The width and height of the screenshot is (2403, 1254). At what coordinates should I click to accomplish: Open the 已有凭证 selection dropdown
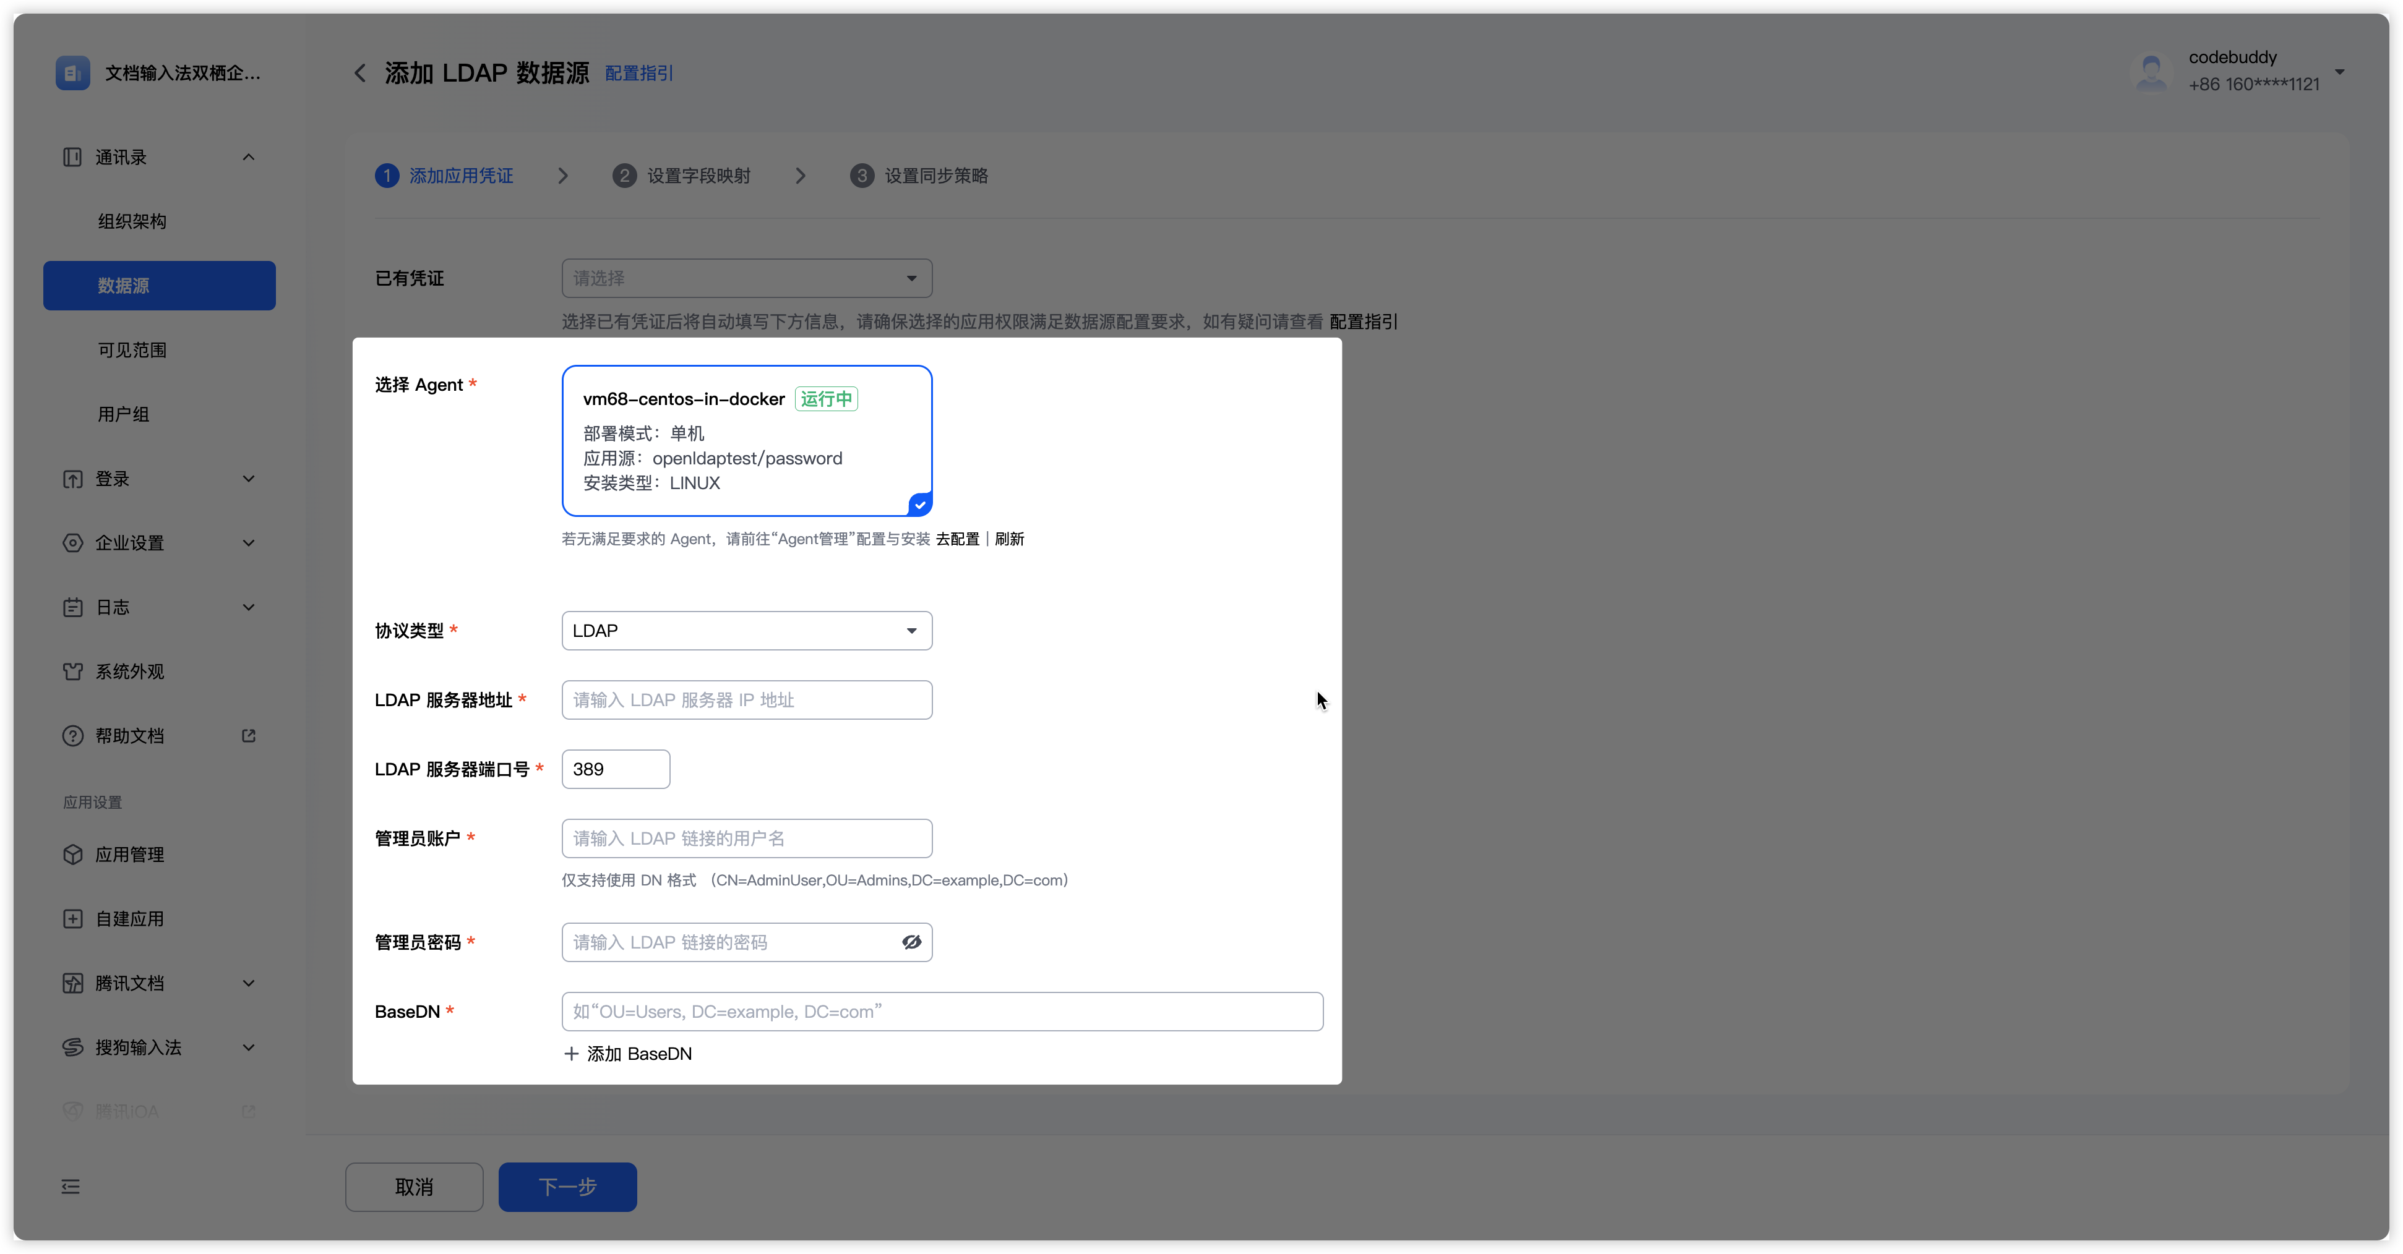tap(746, 279)
